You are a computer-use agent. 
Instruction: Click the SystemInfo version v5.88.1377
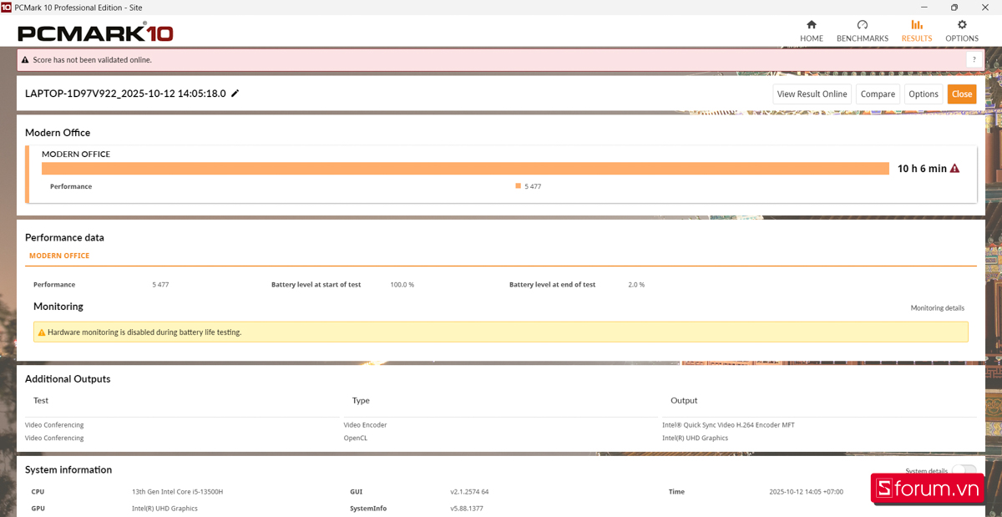tap(466, 509)
